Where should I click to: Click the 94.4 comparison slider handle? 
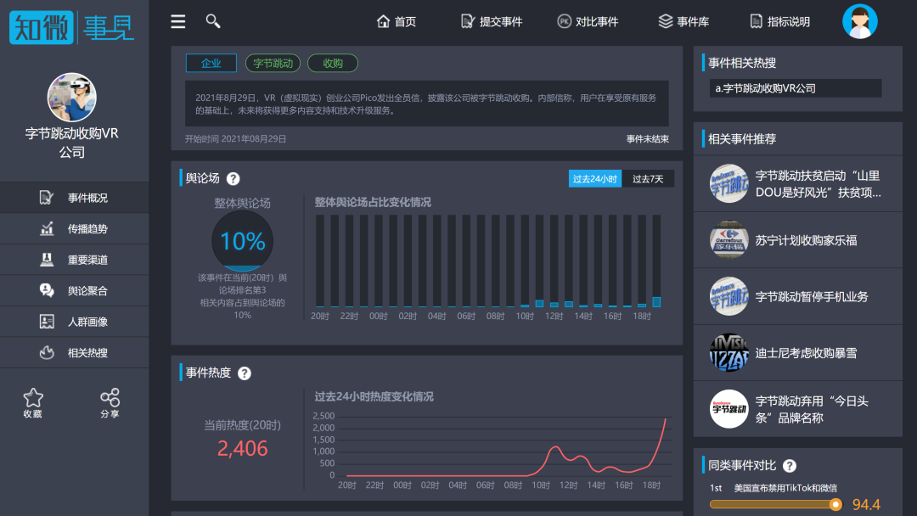pyautogui.click(x=835, y=504)
